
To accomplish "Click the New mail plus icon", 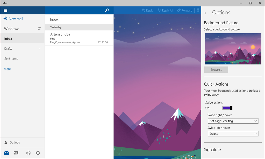I will point(5,19).
